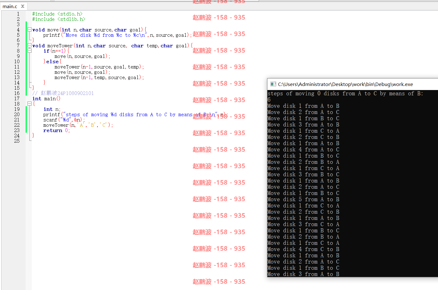The width and height of the screenshot is (438, 290).
Task: Collapse the if block fold on line 8
Action: point(29,51)
